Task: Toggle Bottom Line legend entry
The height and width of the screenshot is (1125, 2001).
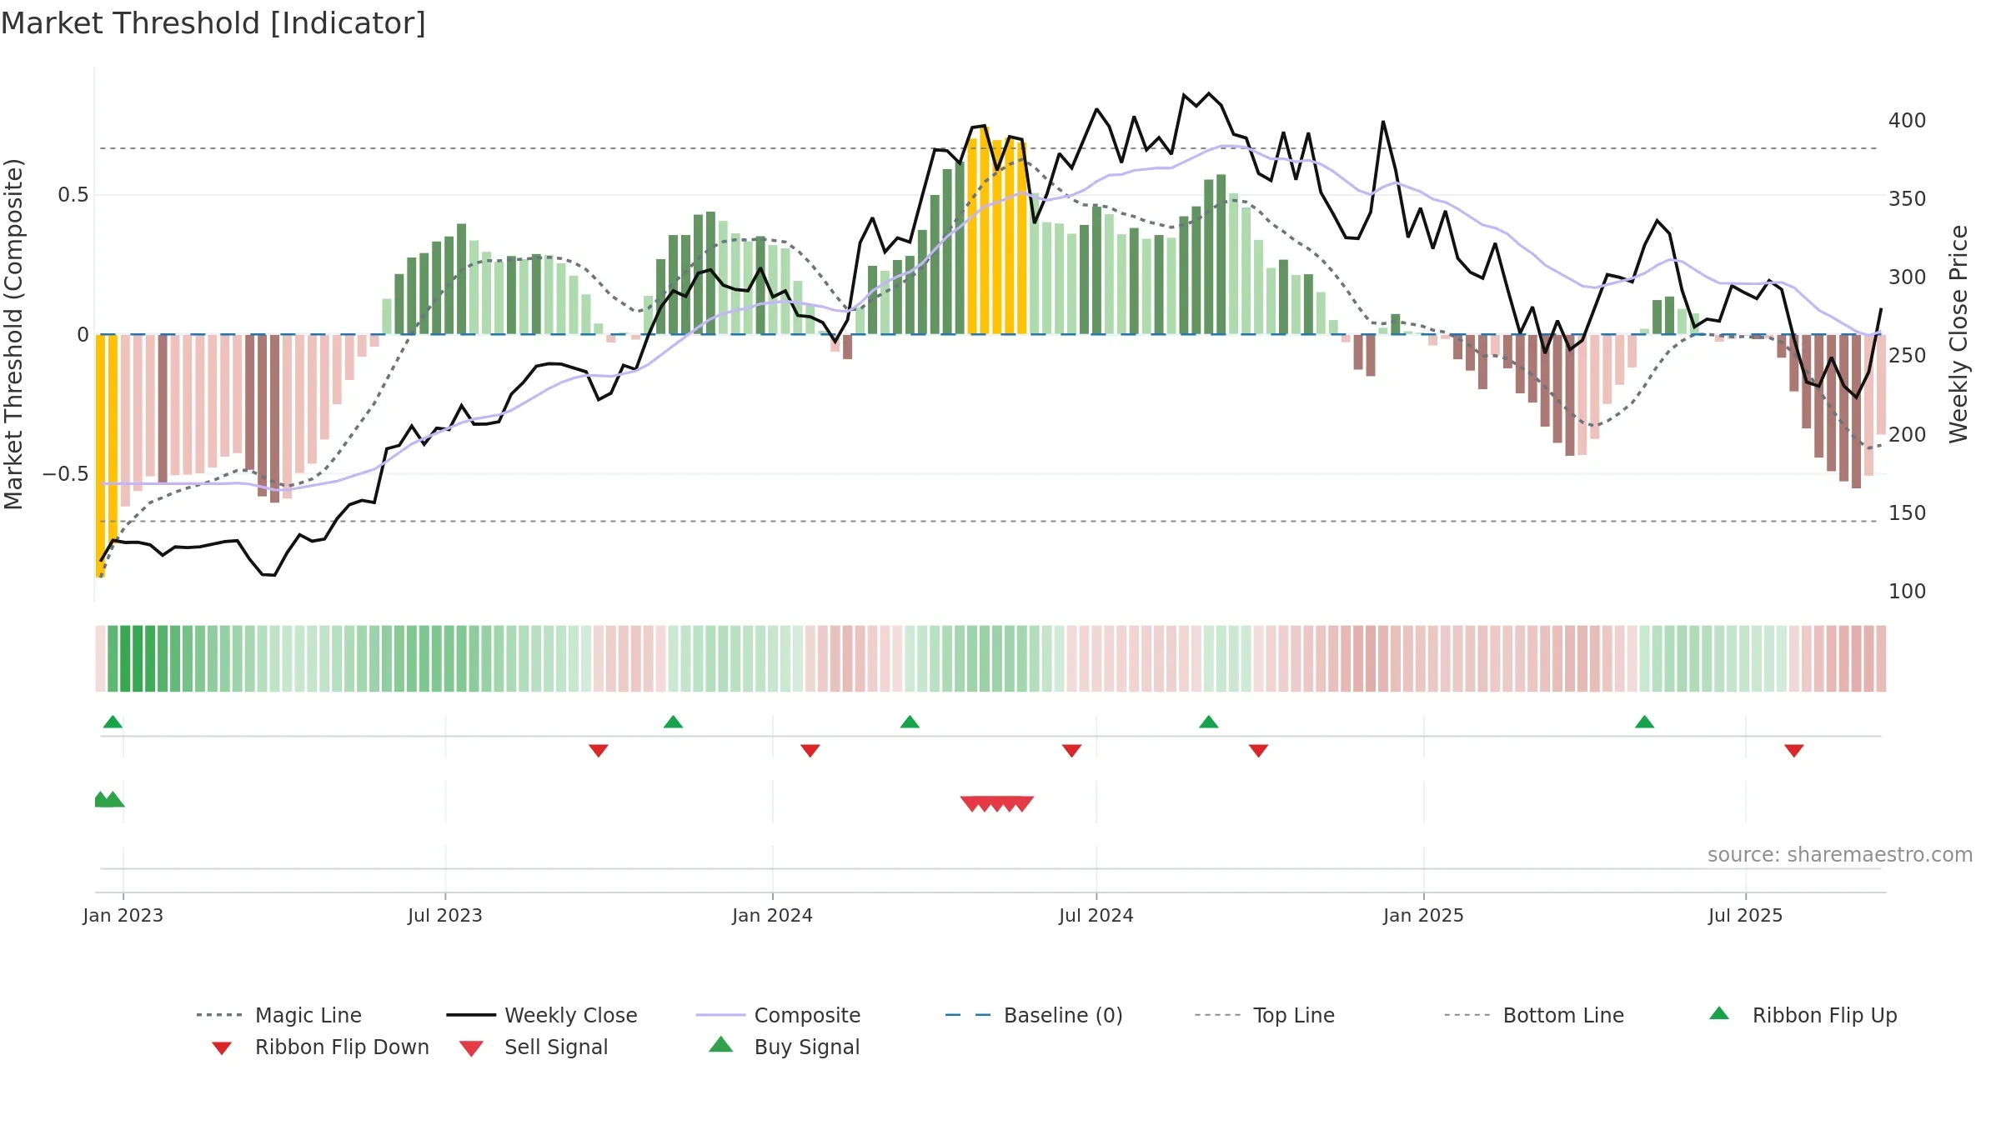Action: [1534, 1015]
